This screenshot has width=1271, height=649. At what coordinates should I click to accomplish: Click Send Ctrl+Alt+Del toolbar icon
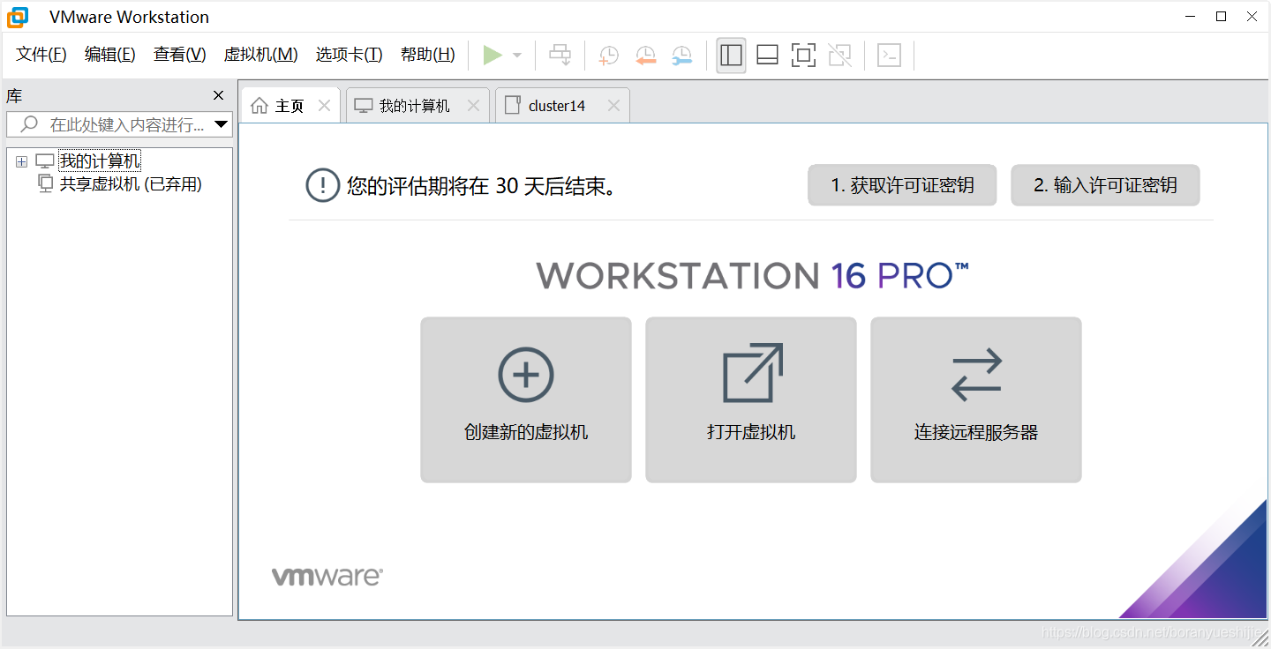560,56
